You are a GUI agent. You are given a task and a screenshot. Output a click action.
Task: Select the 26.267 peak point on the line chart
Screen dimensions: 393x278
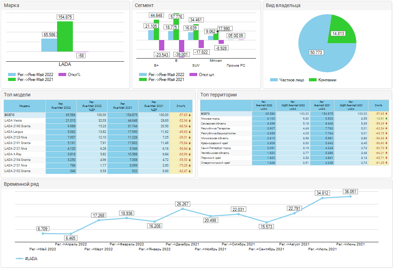182,209
